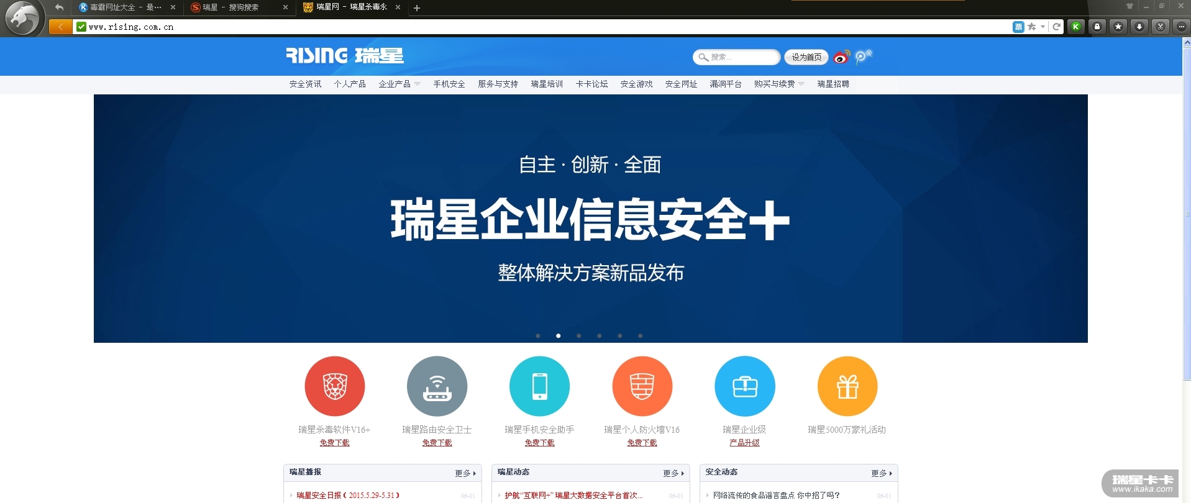Click the yellow gift box icon
1191x503 pixels.
[847, 386]
